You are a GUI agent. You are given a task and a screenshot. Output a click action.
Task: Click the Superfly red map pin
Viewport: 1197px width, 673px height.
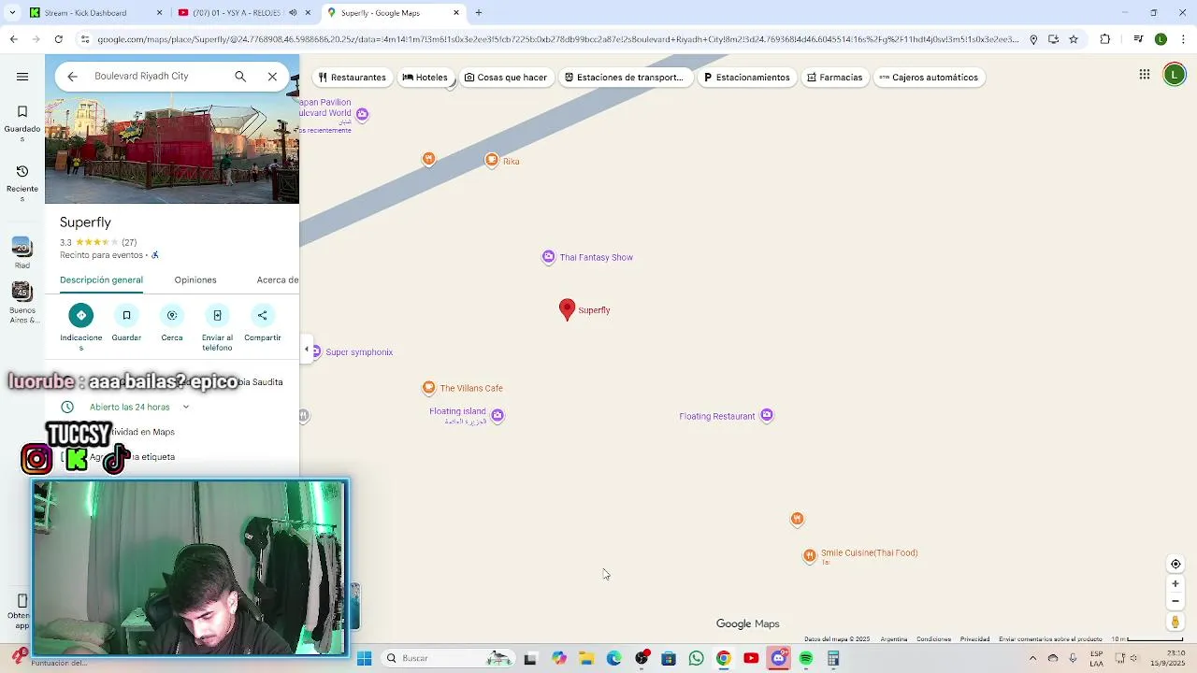(x=567, y=309)
